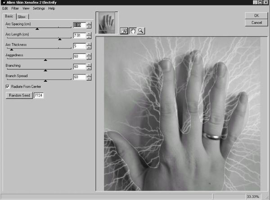270x200 pixels.
Task: Increase Jaggedness with the up arrow
Action: point(89,54)
